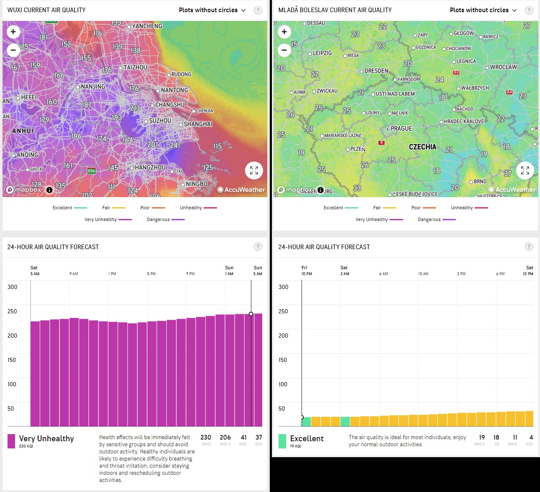Screen dimensions: 540x492
Task: Click the Shanghai label on Wuxi map
Action: click(198, 124)
